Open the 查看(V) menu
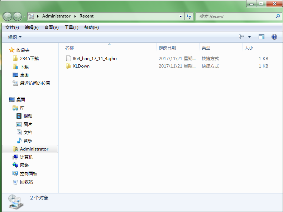283x212 pixels. pos(51,28)
